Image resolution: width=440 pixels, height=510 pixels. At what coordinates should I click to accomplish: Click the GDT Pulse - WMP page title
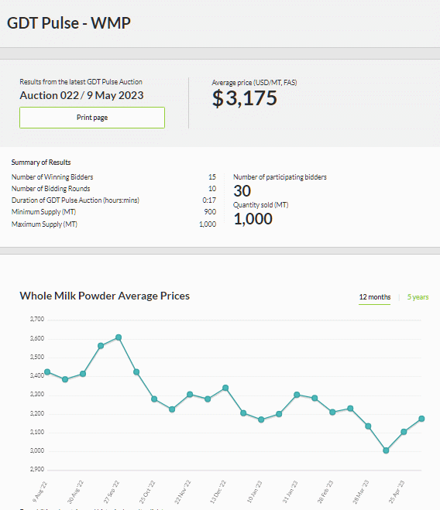pyautogui.click(x=69, y=23)
